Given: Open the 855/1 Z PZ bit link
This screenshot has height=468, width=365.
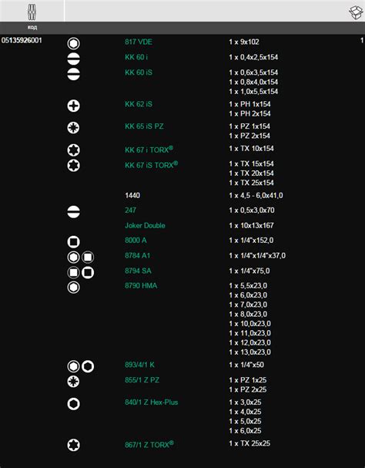Looking at the screenshot, I should click(x=142, y=380).
